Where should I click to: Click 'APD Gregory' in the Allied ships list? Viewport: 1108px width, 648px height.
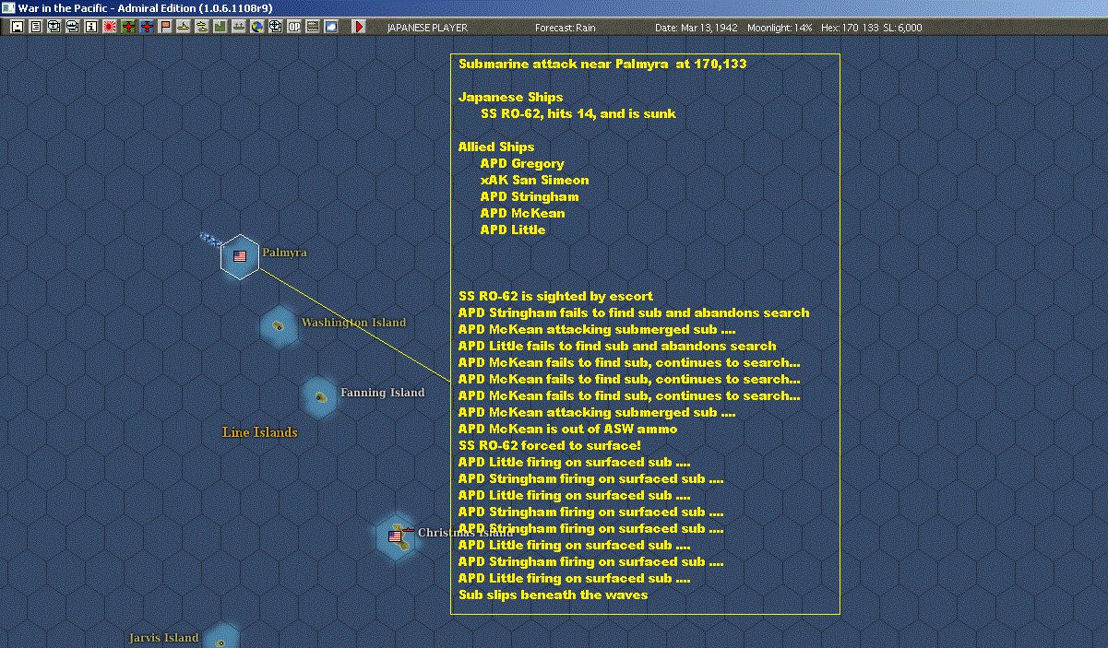point(522,164)
